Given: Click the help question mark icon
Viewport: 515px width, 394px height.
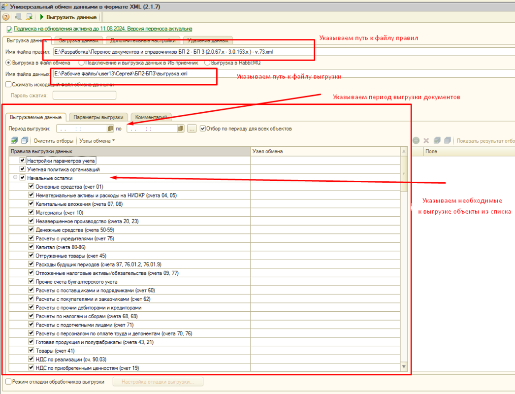Looking at the screenshot, I should 6,17.
